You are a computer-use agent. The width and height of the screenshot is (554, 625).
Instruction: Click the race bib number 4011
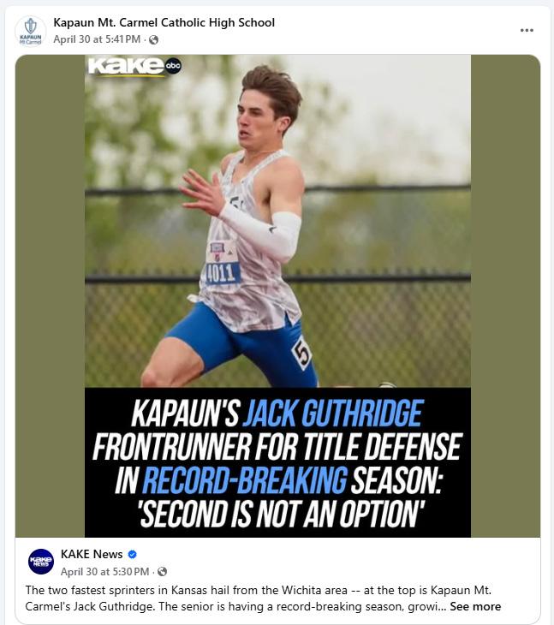pyautogui.click(x=222, y=274)
